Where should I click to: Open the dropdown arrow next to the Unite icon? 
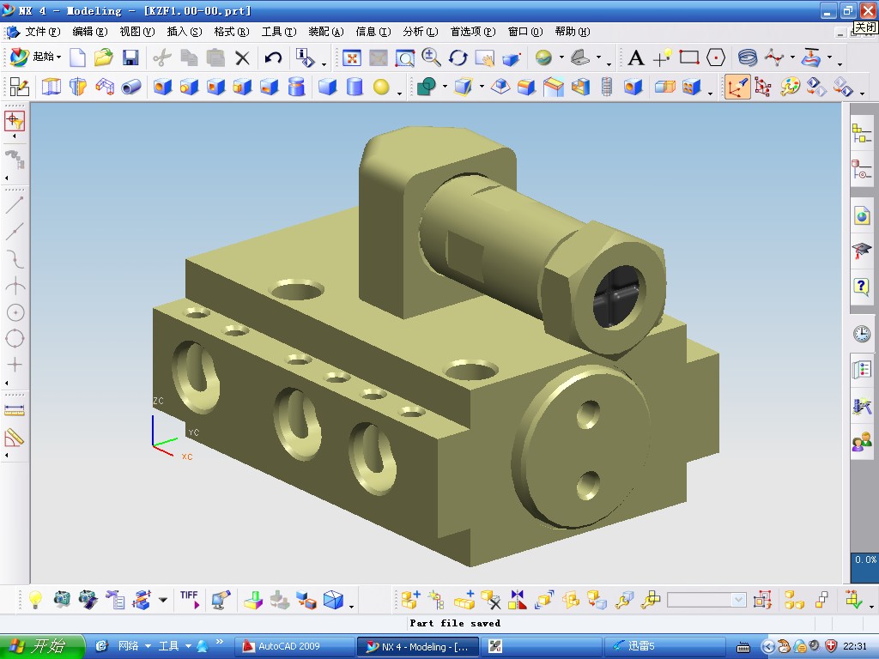445,87
